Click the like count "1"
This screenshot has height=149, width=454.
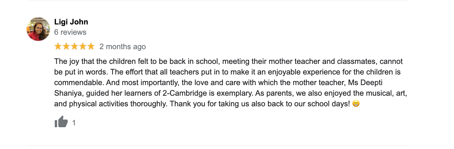click(x=74, y=122)
